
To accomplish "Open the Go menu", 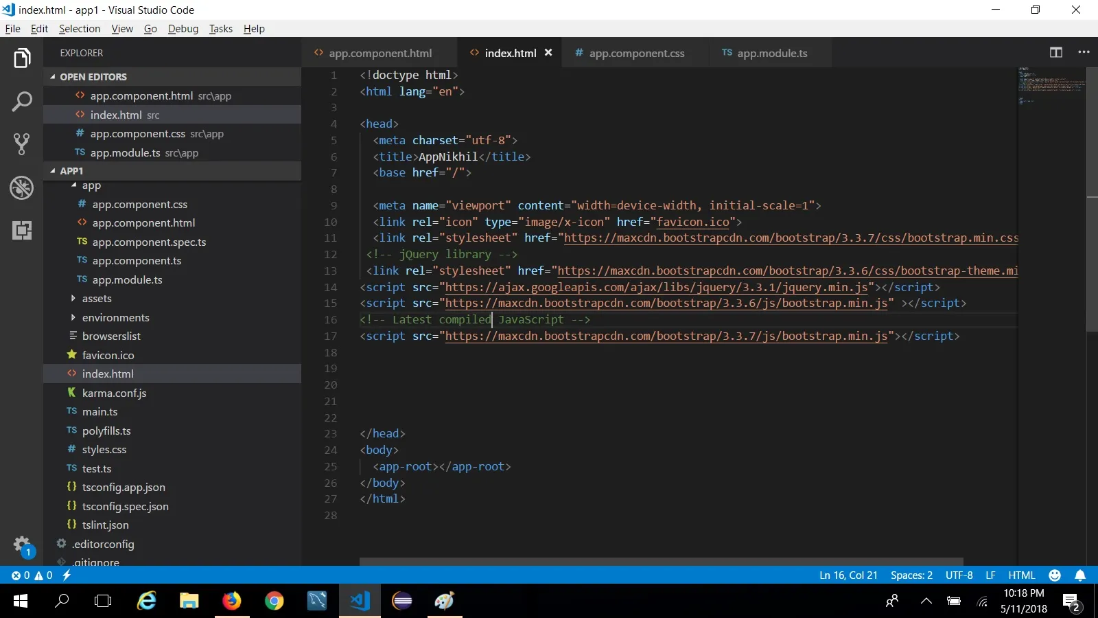I will (150, 29).
